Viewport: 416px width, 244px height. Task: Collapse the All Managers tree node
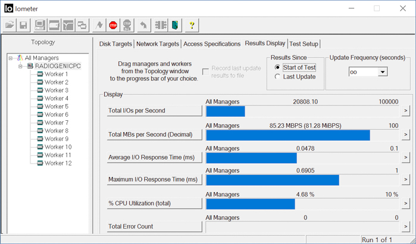click(x=11, y=58)
